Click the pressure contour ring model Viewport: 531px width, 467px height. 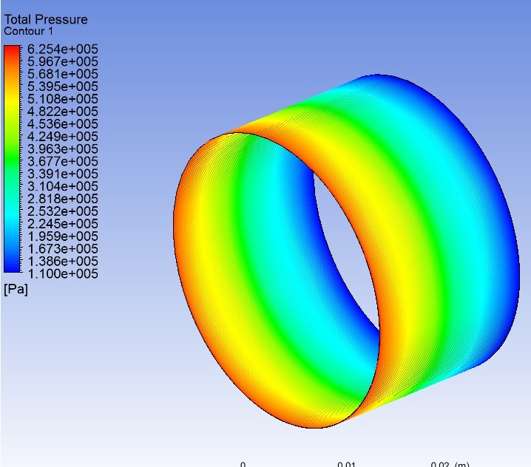coord(346,251)
